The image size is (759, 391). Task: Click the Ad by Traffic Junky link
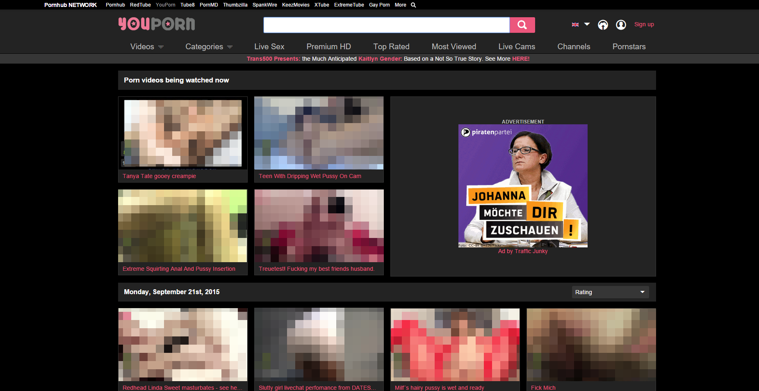pyautogui.click(x=523, y=251)
